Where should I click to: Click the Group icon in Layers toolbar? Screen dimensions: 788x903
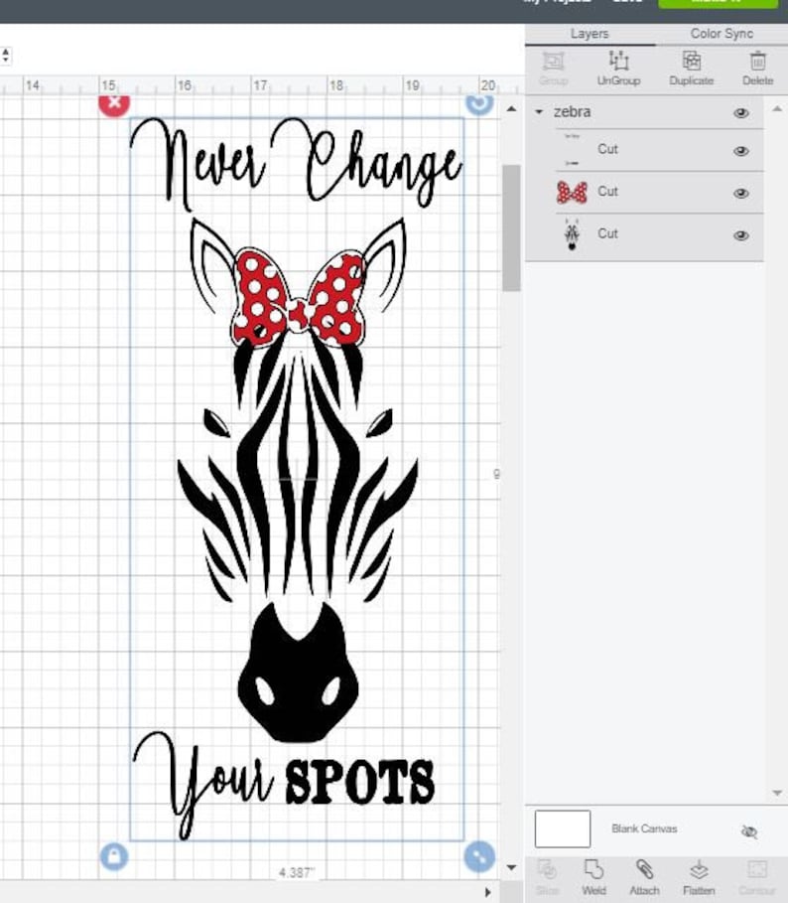click(554, 61)
